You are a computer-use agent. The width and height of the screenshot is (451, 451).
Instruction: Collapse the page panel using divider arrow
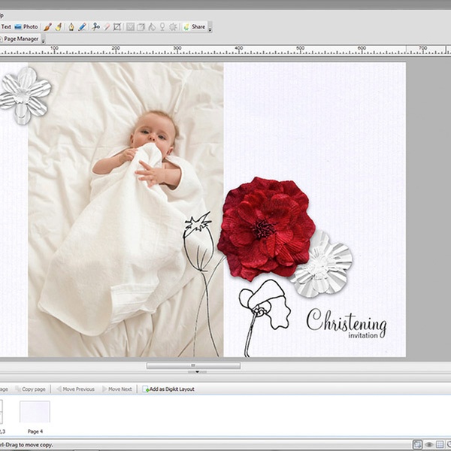click(196, 371)
